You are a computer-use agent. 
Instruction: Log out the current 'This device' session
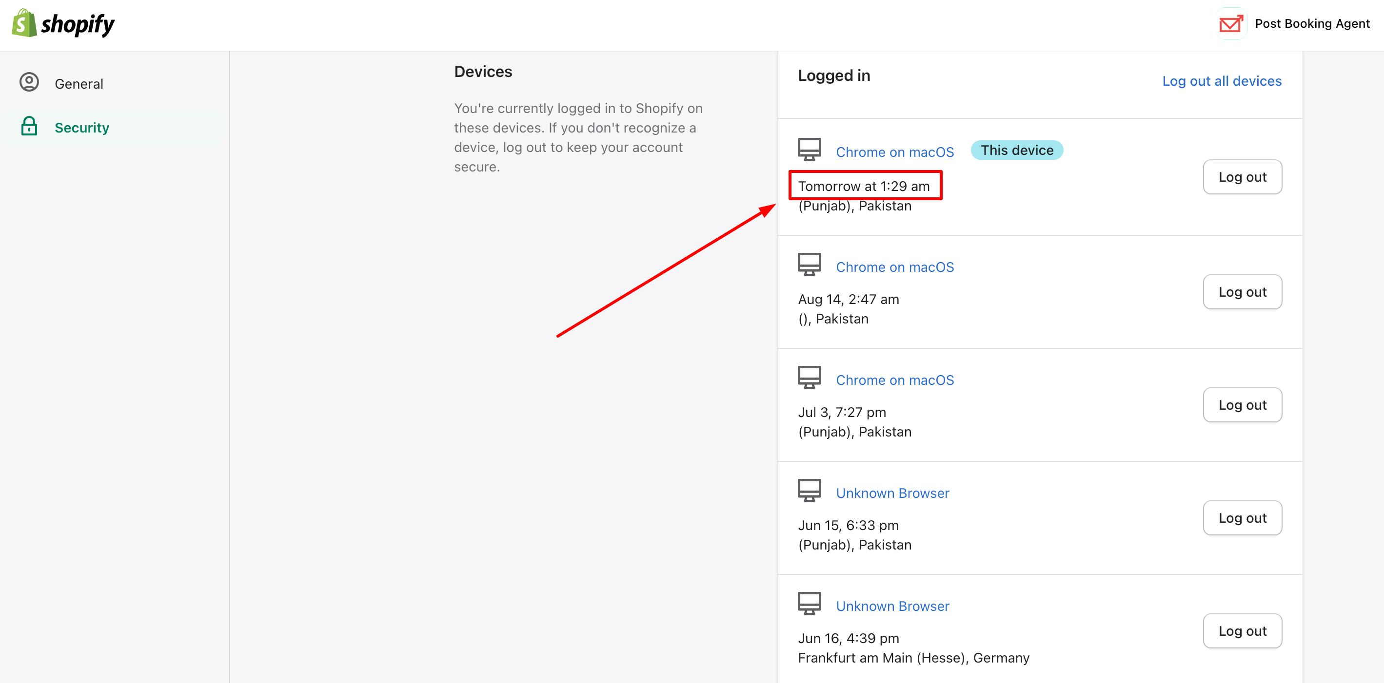click(1242, 177)
